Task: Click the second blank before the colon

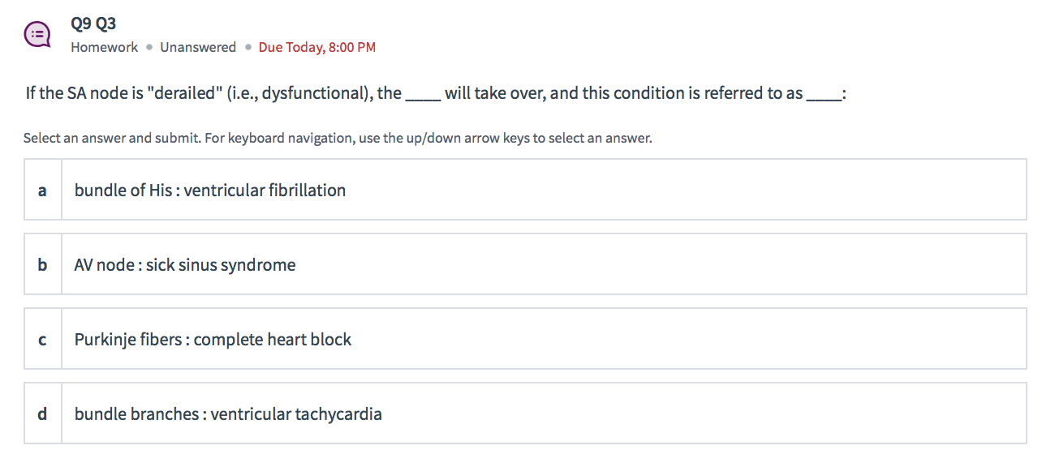Action: click(x=824, y=96)
